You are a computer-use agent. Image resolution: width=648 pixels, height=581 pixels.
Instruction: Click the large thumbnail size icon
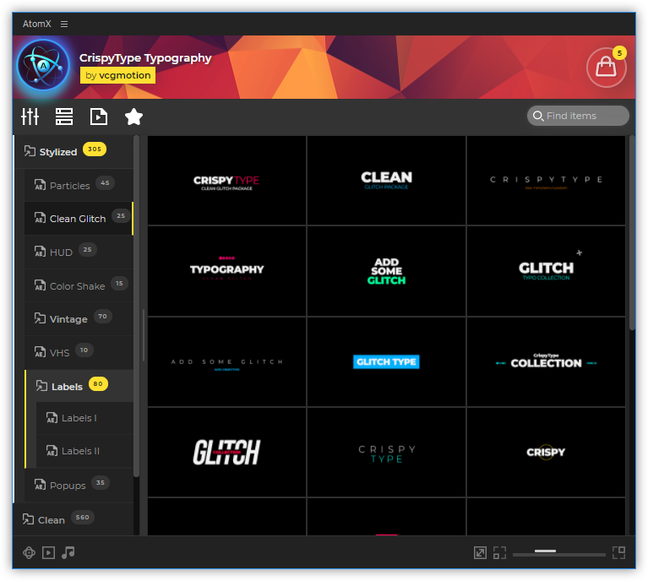click(618, 552)
